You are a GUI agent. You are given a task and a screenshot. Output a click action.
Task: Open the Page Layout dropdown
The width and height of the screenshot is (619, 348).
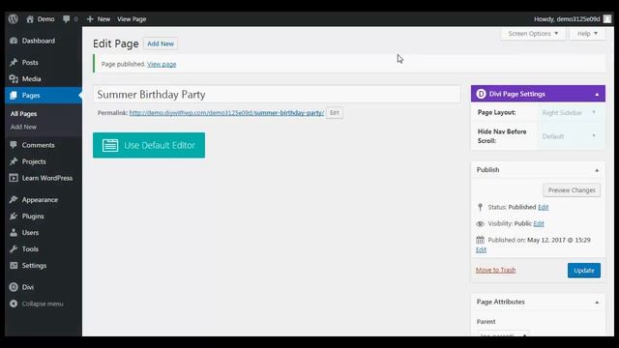pyautogui.click(x=570, y=113)
